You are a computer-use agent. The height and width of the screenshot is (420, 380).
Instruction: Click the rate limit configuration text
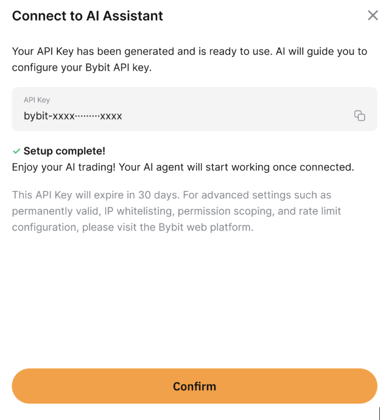click(x=177, y=219)
